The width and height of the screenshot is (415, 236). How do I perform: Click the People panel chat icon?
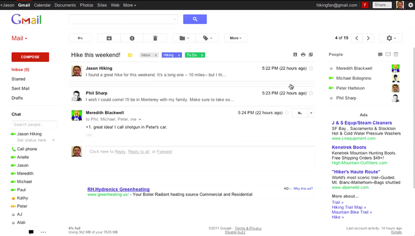[x=380, y=54]
